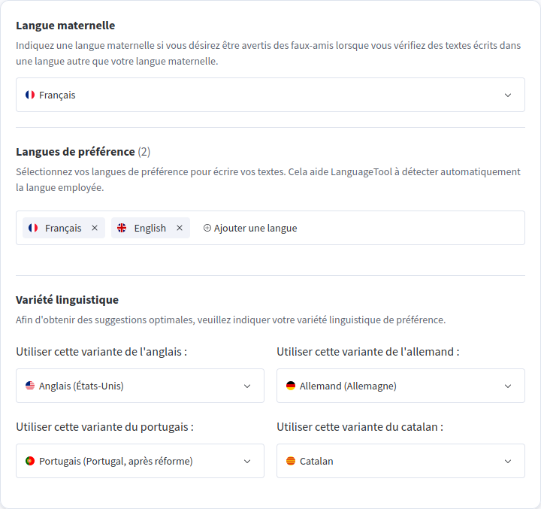This screenshot has width=541, height=509.
Task: Click the chevron in the Allemand (Allemagne) selector
Action: 508,386
